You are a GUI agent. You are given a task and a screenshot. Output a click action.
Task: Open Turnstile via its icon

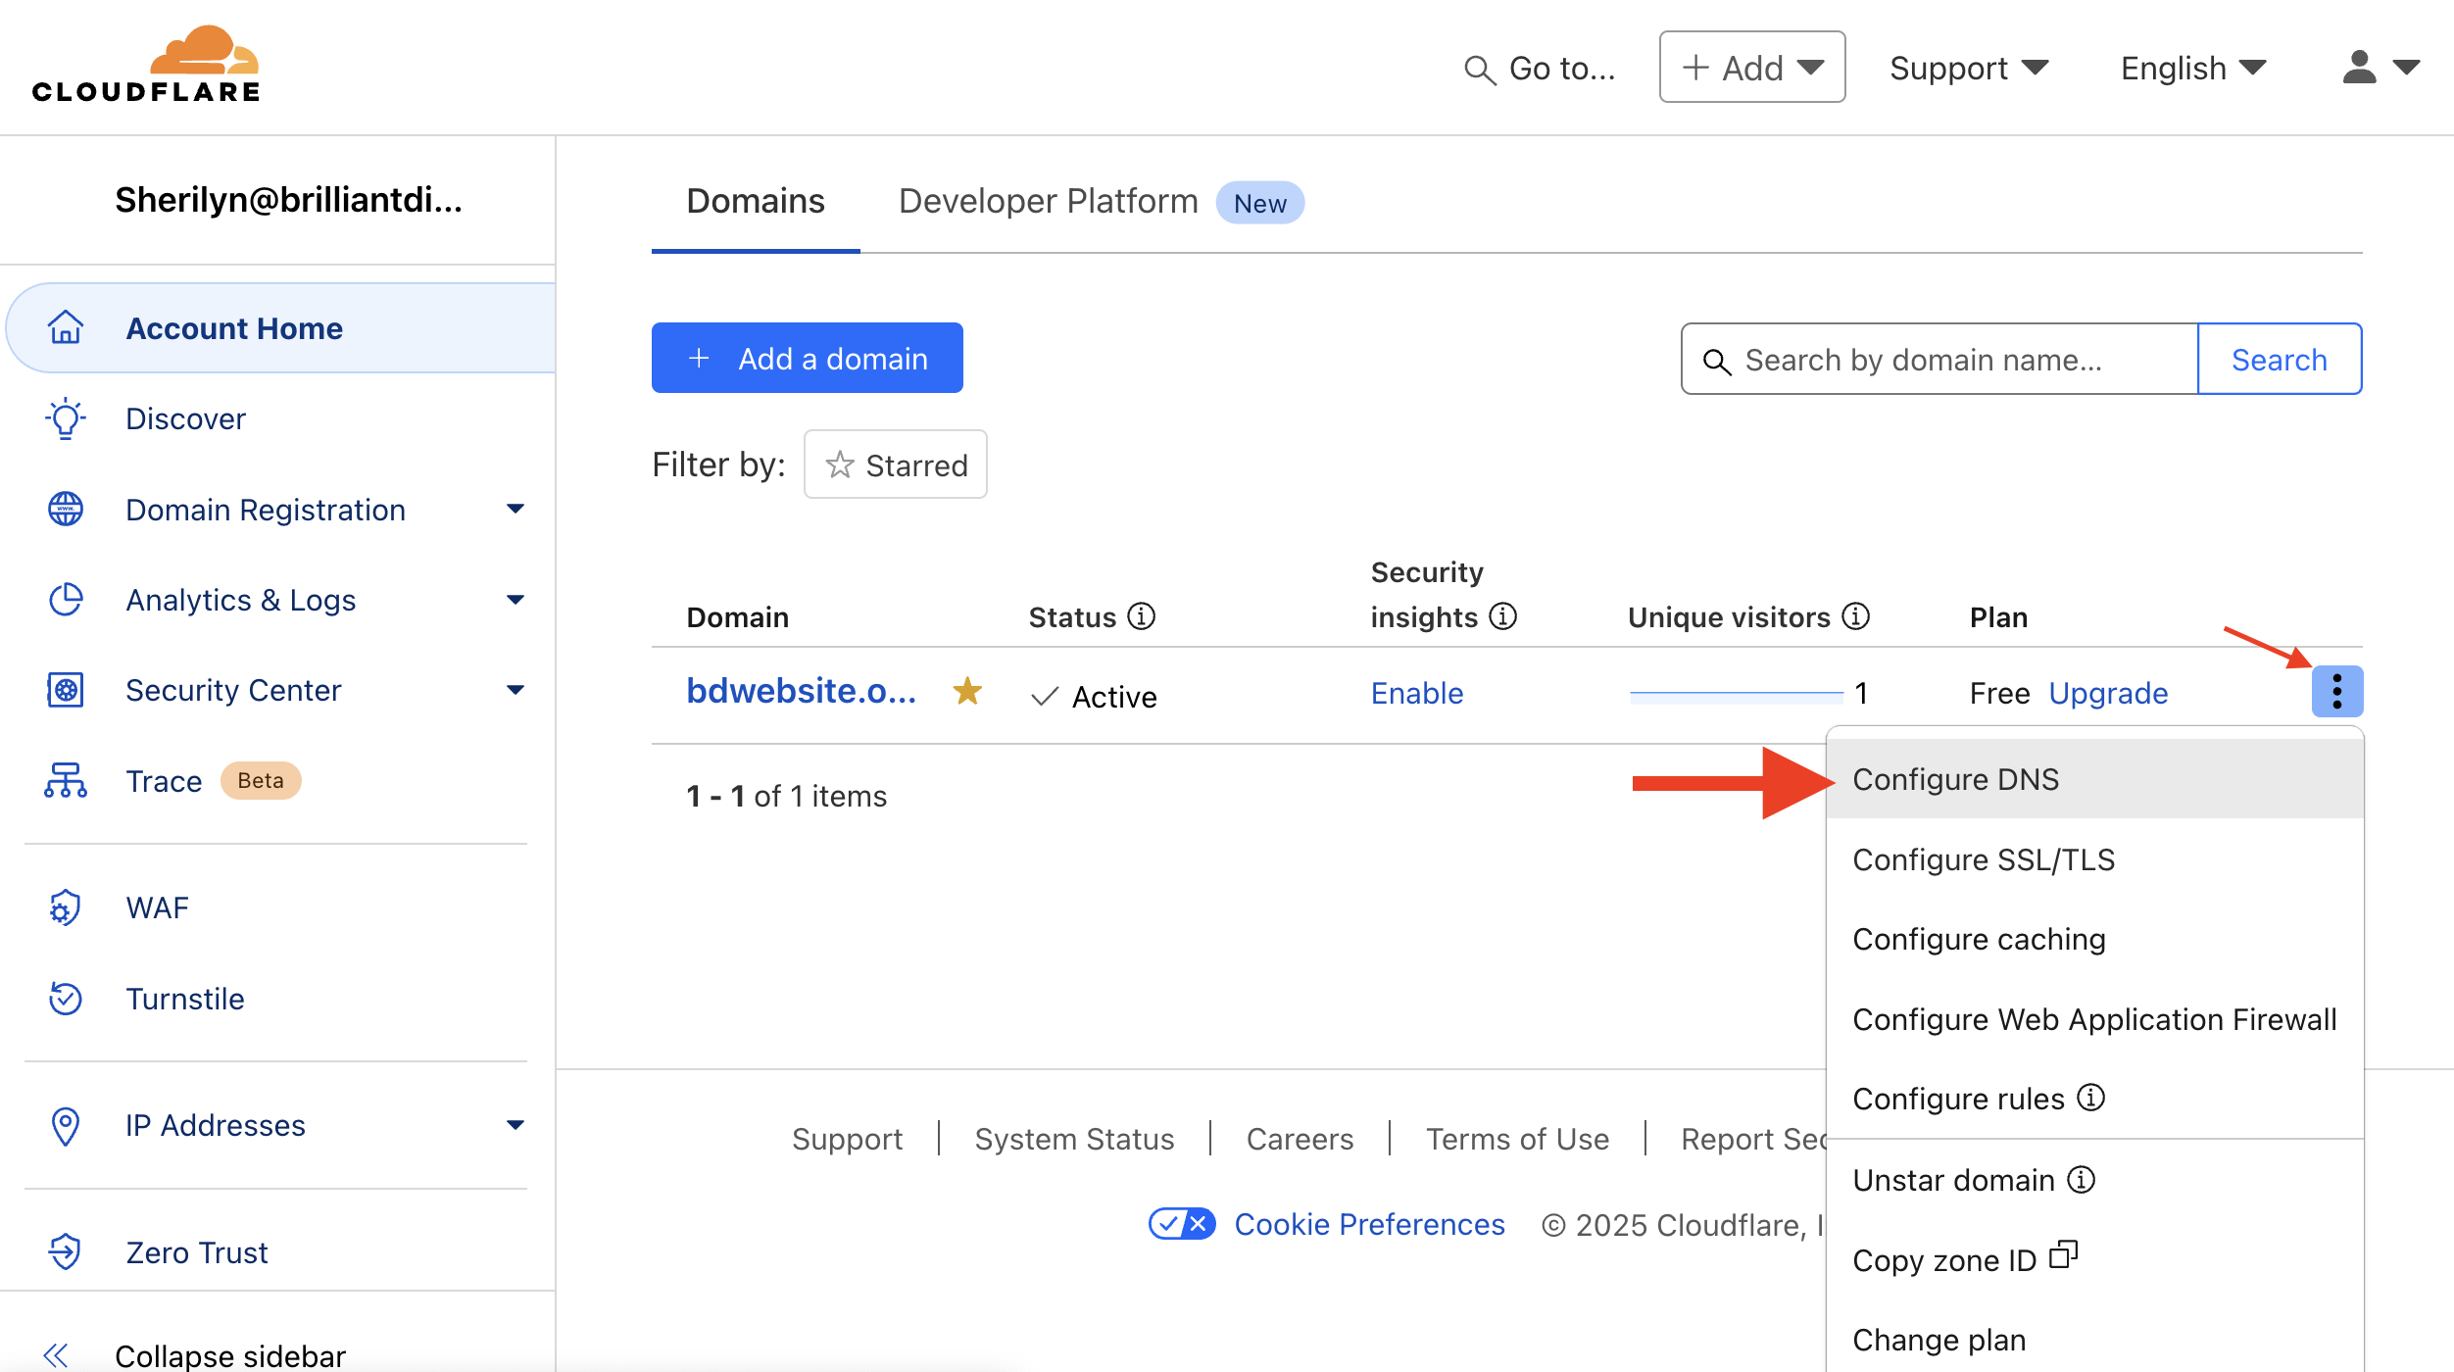point(66,999)
